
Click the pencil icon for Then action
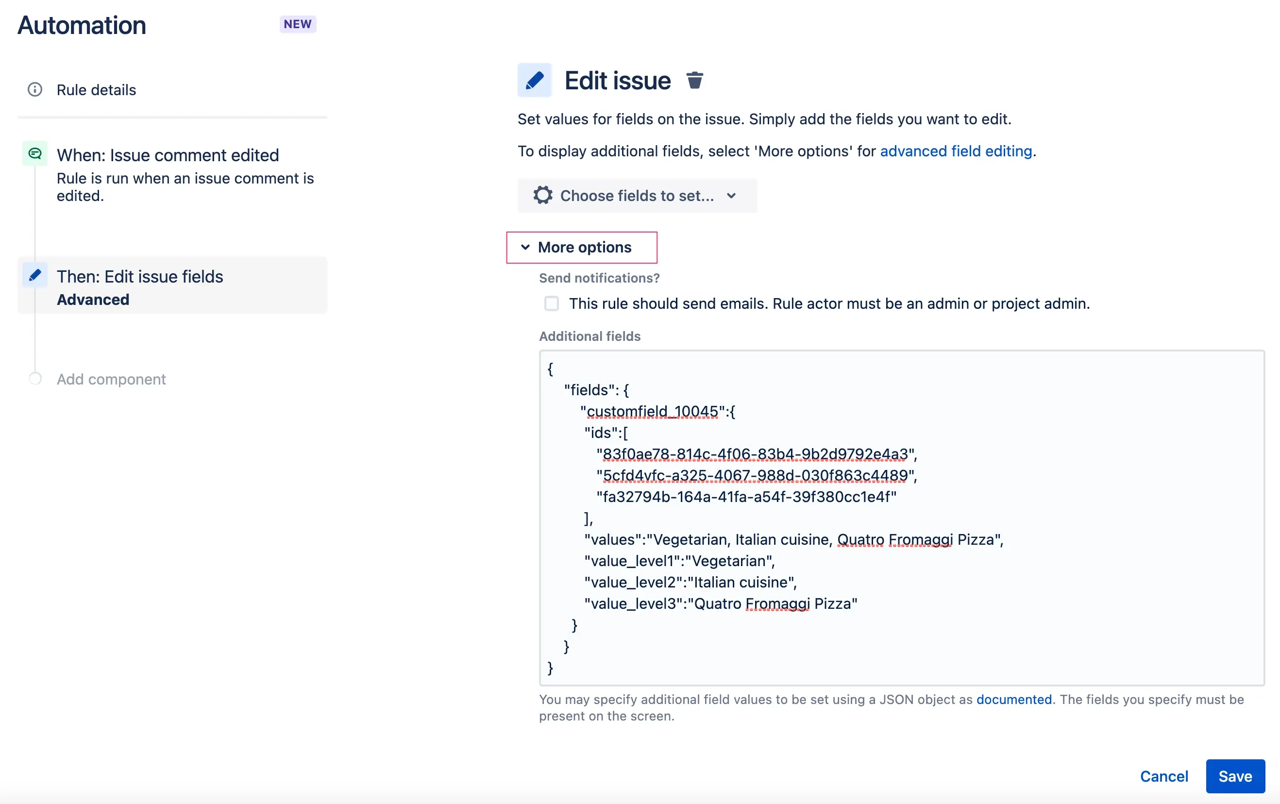(35, 275)
